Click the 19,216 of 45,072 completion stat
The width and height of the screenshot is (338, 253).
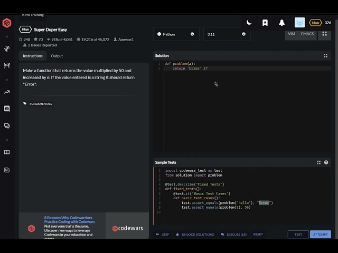(93, 40)
